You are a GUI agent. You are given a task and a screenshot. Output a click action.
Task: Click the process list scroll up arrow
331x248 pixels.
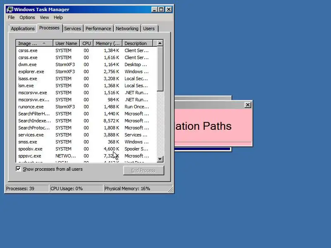pos(160,43)
